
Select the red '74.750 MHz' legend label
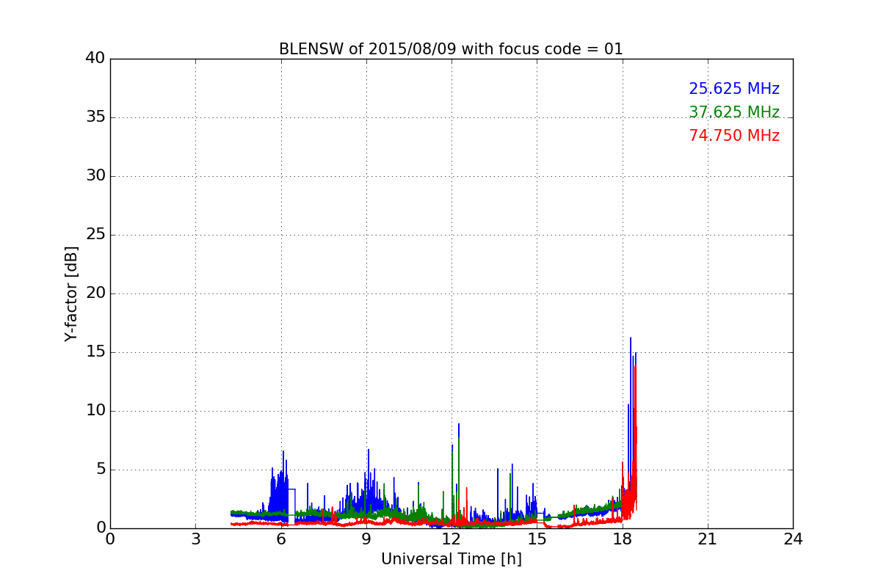(734, 136)
